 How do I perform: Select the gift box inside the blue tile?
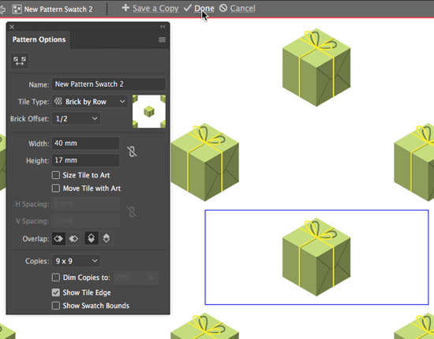316,257
